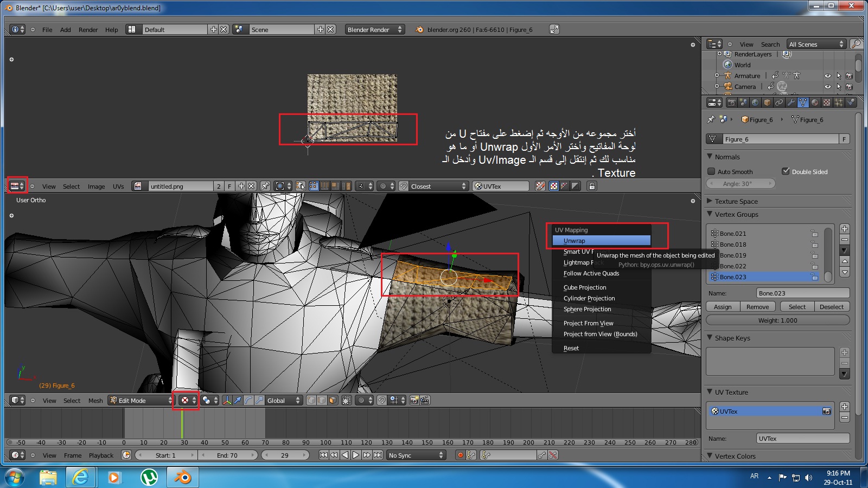Image resolution: width=868 pixels, height=488 pixels.
Task: Click the current frame 29 field
Action: point(285,455)
